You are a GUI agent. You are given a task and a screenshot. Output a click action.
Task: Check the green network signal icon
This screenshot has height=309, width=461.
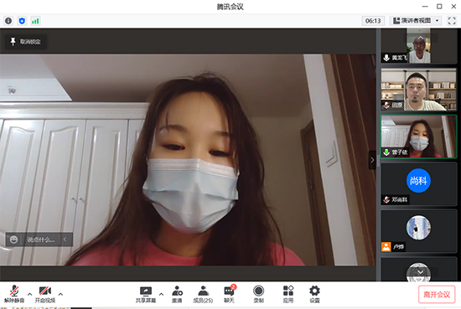pyautogui.click(x=35, y=21)
